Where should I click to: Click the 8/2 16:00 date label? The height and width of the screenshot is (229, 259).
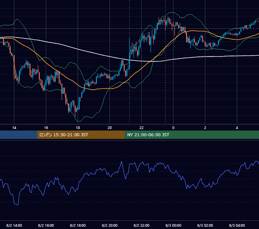point(46,225)
